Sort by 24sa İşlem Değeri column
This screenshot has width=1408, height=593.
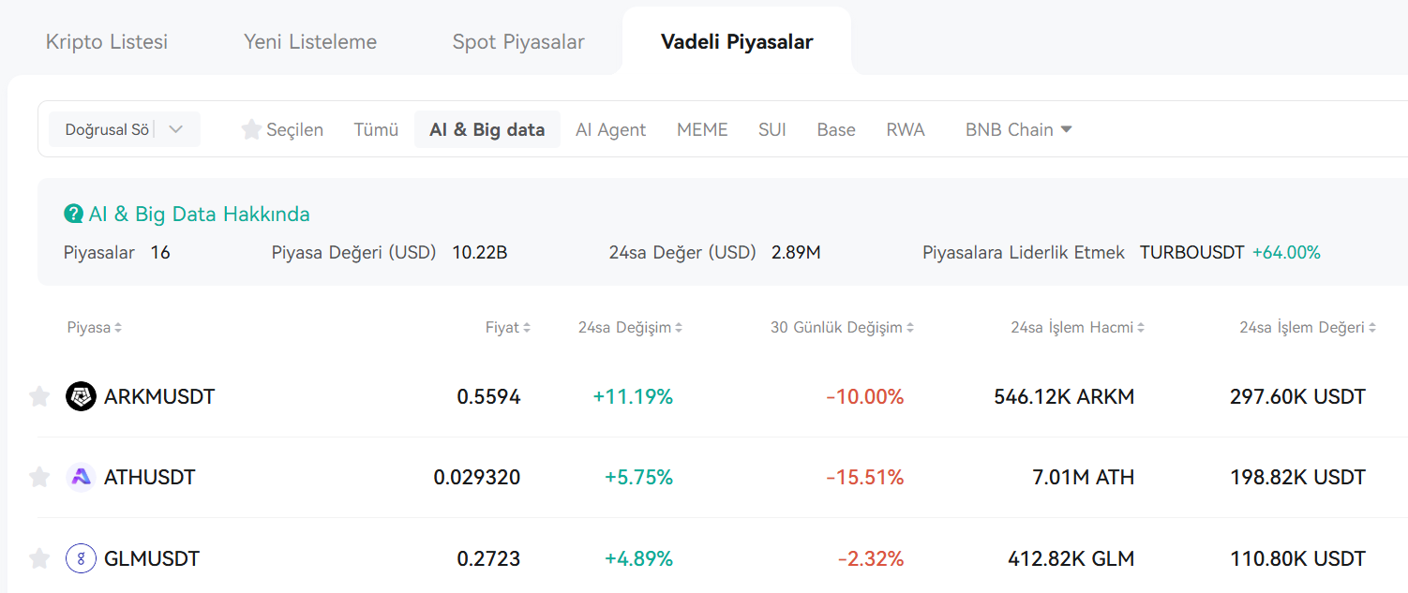pyautogui.click(x=1308, y=328)
